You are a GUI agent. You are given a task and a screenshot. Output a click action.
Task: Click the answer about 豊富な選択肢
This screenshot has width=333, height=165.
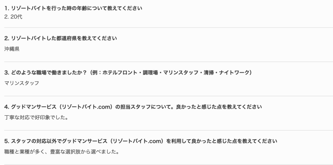click(x=61, y=152)
